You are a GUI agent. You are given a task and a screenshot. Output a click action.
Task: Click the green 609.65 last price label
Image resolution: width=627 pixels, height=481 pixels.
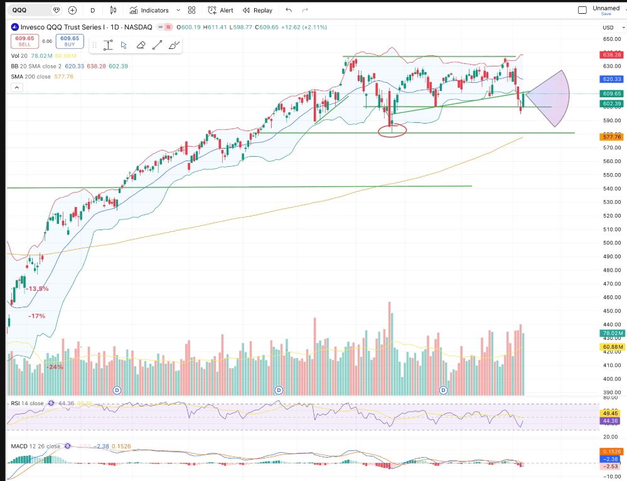(611, 93)
